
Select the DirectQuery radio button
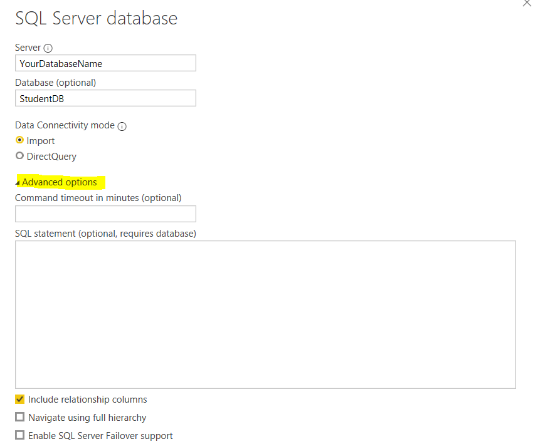point(19,155)
